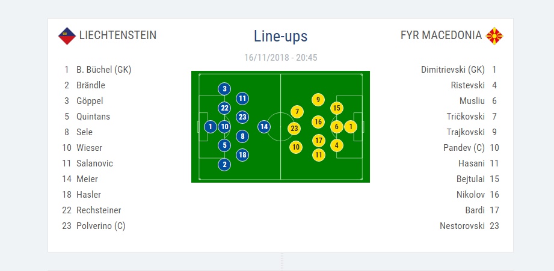Viewport: 554px width, 271px height.
Task: Click the Liechtenstein flag crest icon
Action: tap(67, 36)
